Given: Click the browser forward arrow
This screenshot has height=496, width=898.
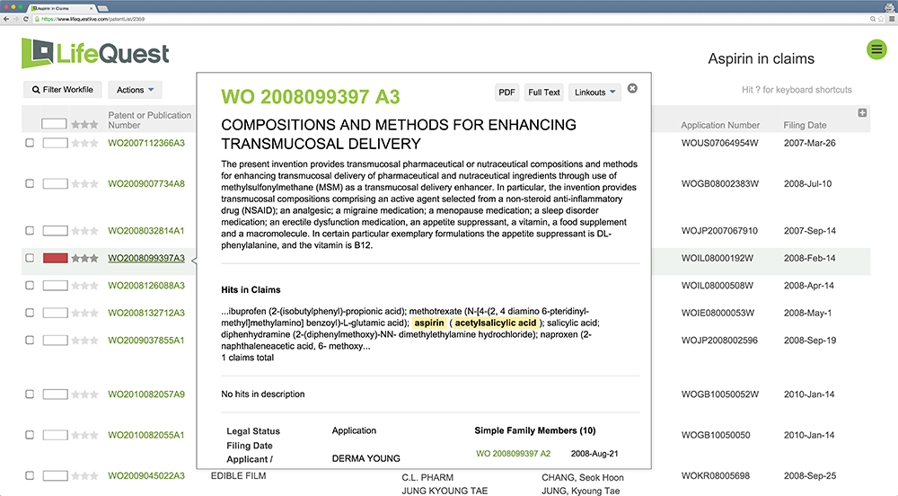Looking at the screenshot, I should [x=15, y=19].
